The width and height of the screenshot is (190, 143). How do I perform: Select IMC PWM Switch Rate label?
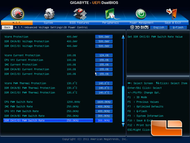click(x=18, y=107)
